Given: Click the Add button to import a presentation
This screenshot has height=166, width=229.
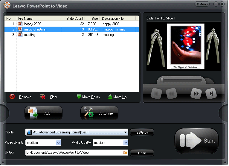Looking at the screenshot, I should tap(44, 113).
